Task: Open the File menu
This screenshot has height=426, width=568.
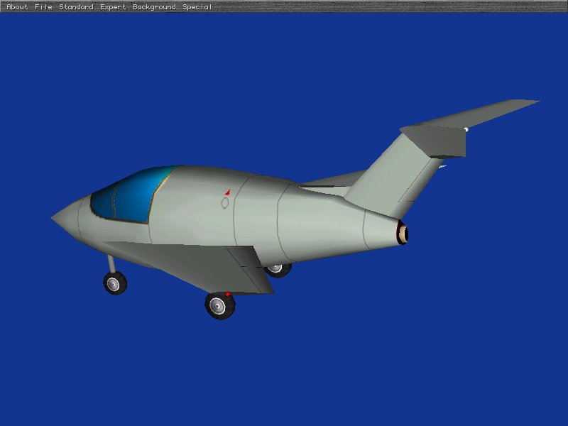Action: pos(43,7)
